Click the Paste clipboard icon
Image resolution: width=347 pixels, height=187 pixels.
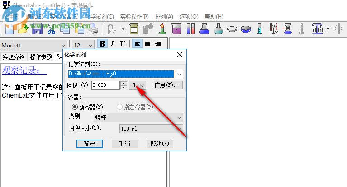click(x=79, y=29)
